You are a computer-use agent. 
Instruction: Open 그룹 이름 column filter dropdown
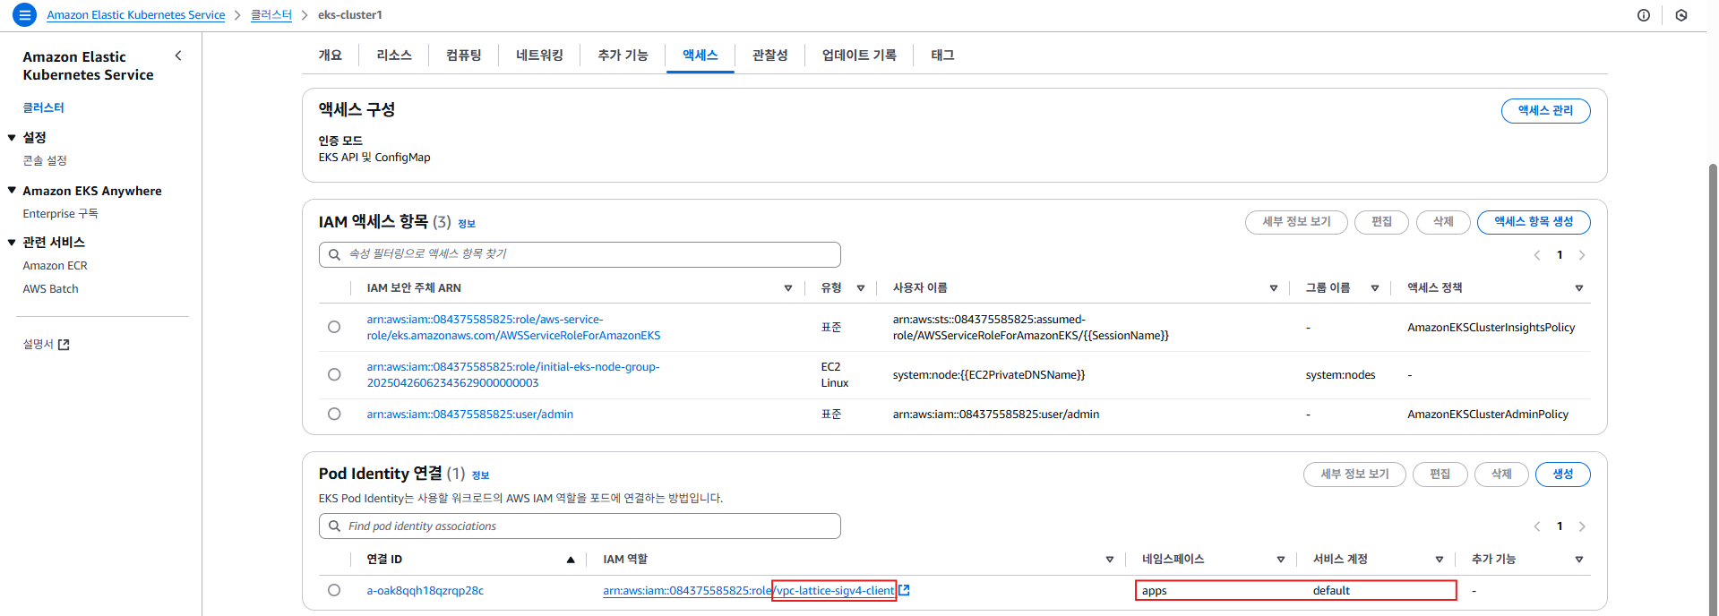[x=1375, y=288]
